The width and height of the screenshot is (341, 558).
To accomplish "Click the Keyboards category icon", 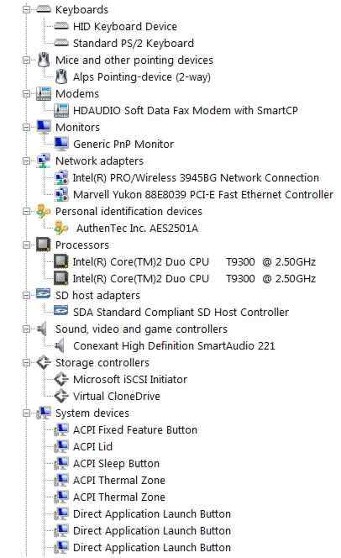I will [44, 9].
